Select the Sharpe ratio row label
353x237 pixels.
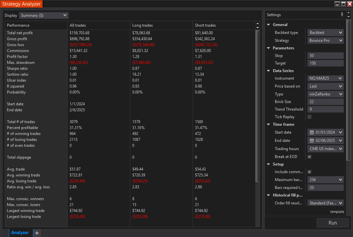point(17,68)
